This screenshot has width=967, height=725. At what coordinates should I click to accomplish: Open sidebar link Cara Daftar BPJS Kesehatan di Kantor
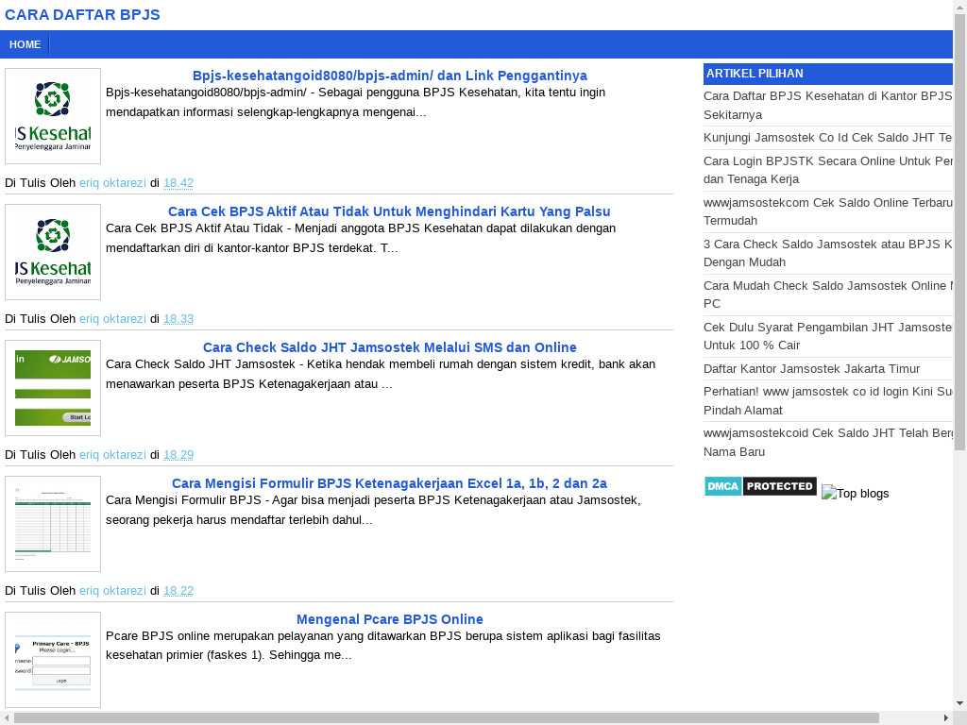point(827,106)
